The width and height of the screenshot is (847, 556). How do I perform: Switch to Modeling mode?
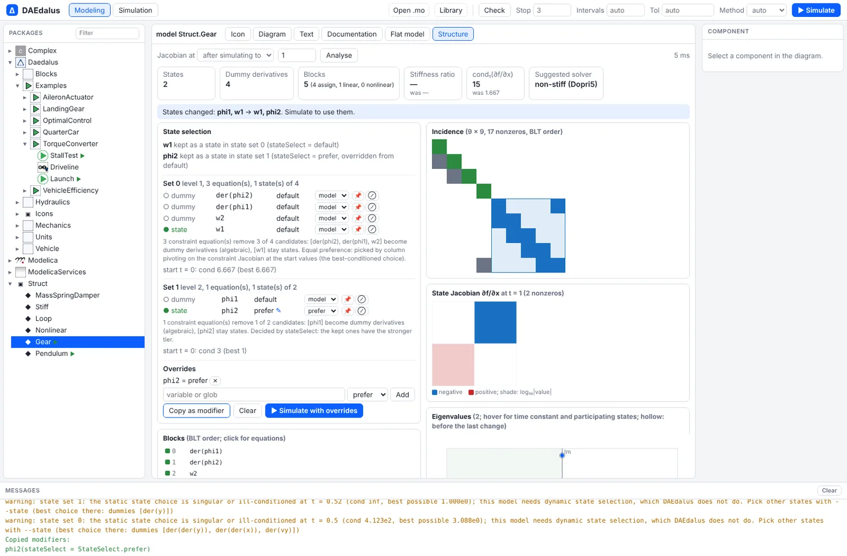coord(90,10)
